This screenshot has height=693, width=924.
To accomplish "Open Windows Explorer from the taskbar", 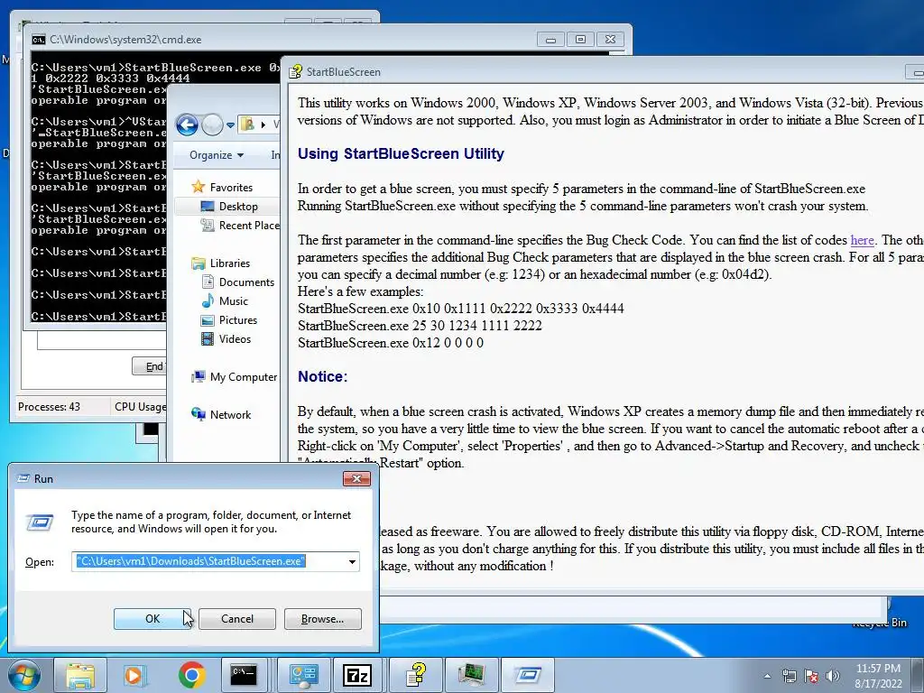I will [x=80, y=675].
